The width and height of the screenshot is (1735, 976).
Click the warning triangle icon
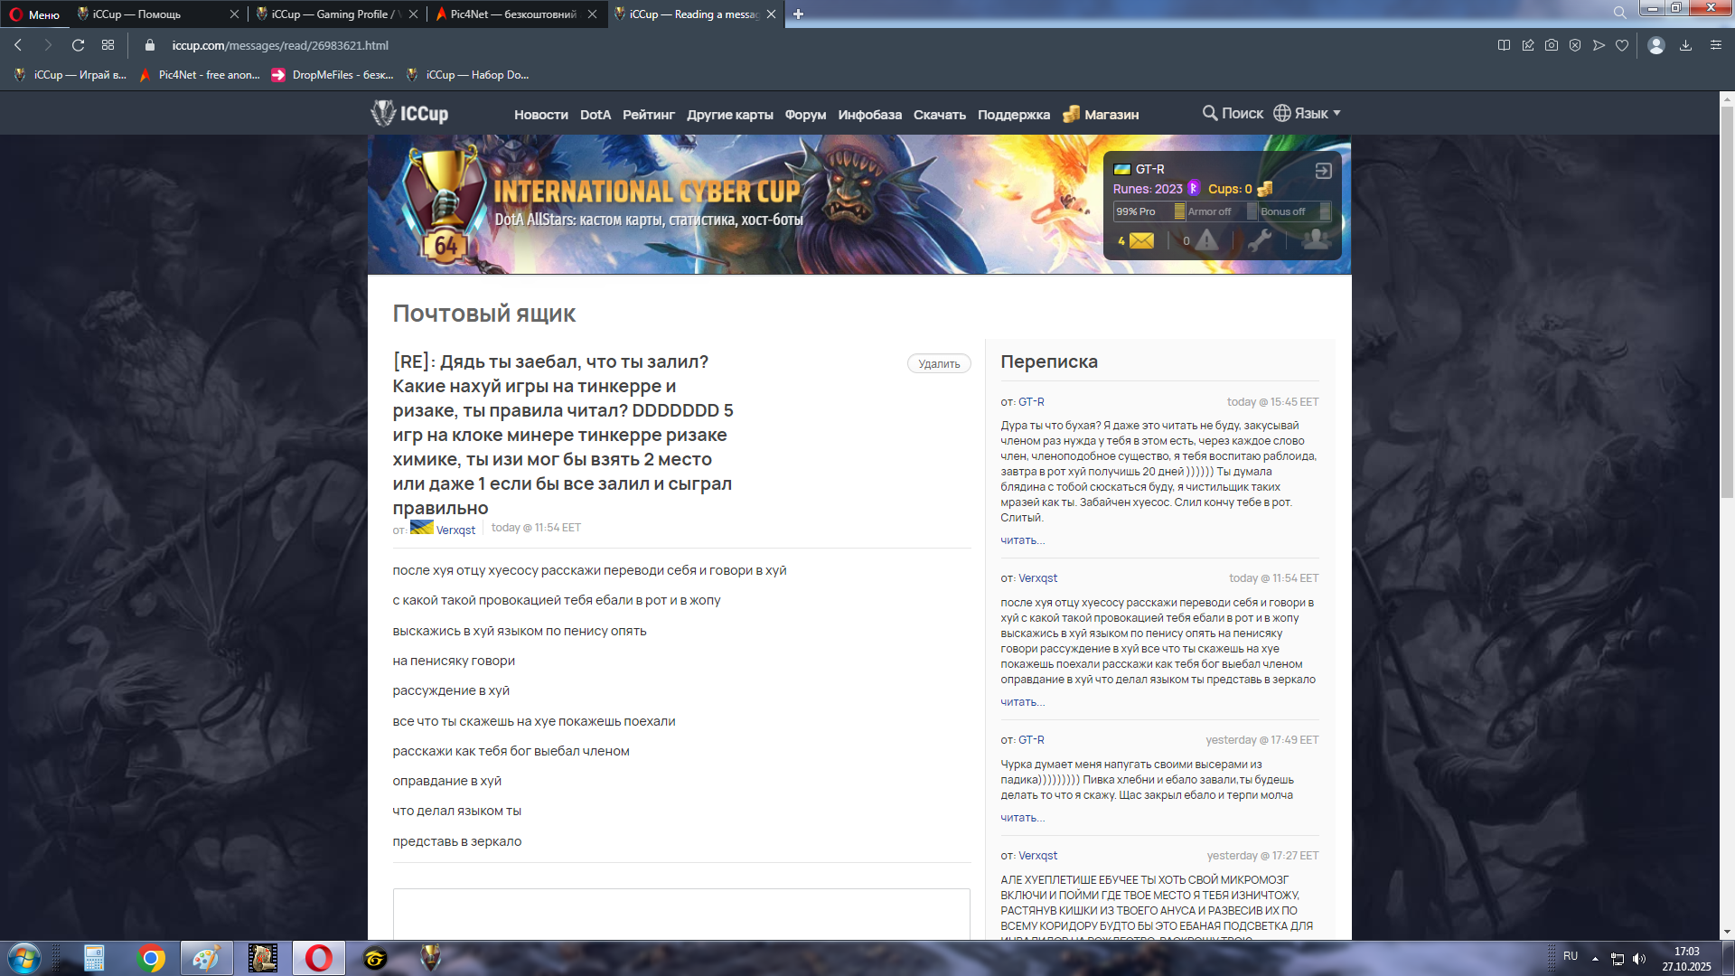coord(1206,240)
